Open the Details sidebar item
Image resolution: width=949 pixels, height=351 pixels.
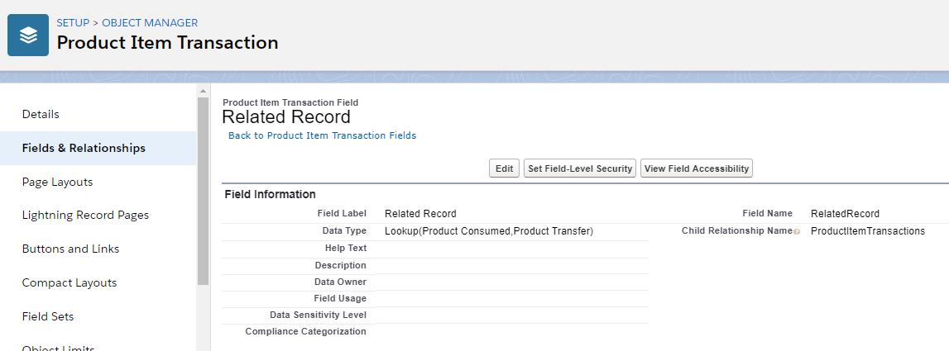click(41, 114)
